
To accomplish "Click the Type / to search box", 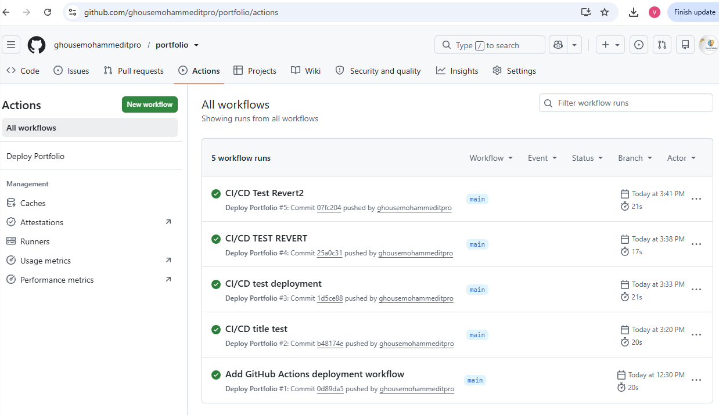I will pyautogui.click(x=490, y=45).
